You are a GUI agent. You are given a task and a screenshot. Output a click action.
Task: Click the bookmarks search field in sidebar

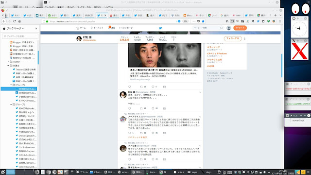coord(20,36)
